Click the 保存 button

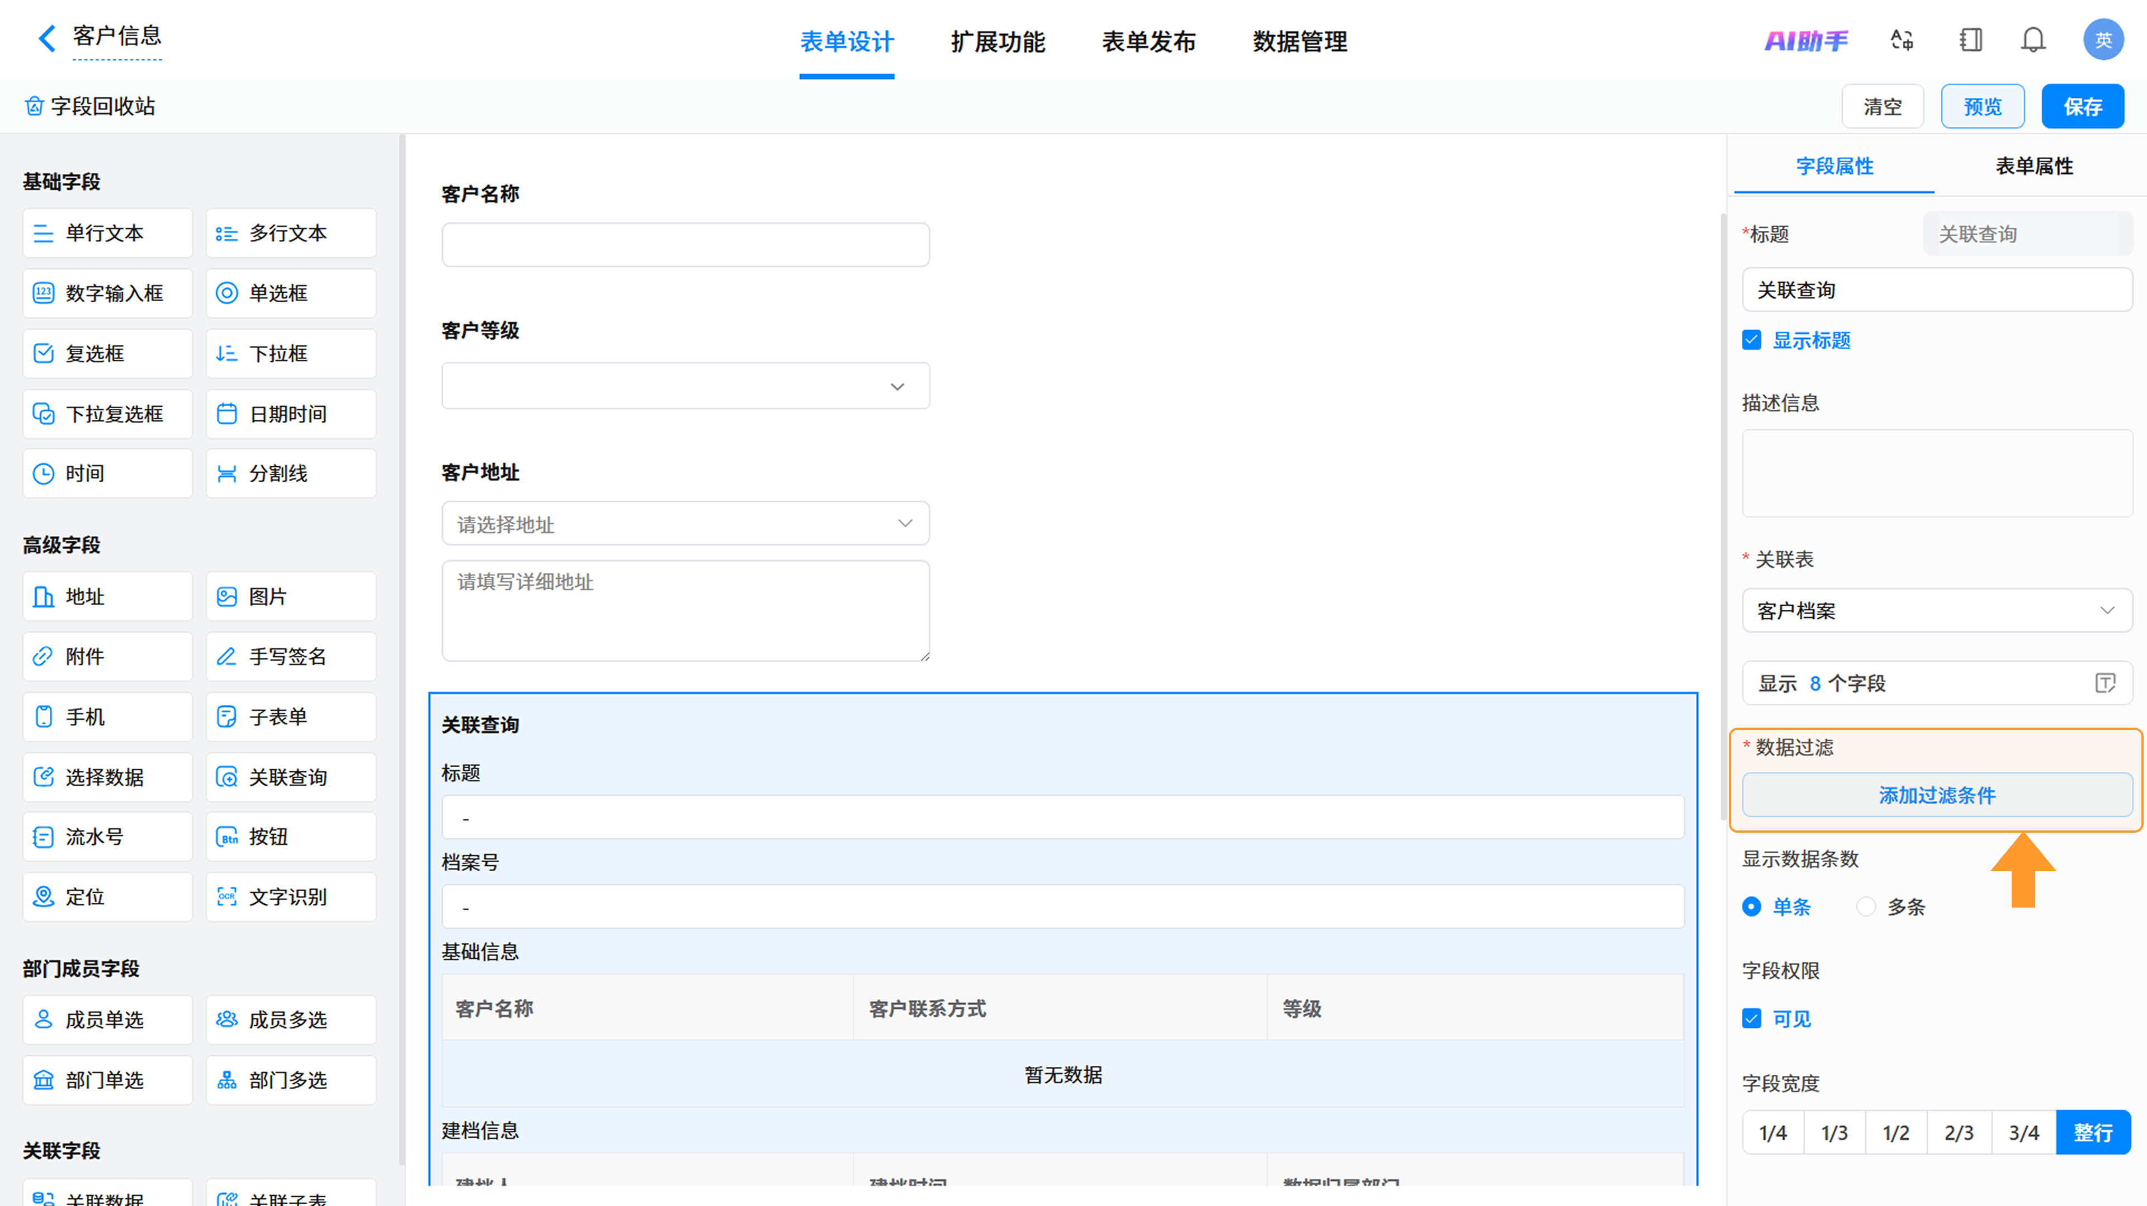tap(2083, 107)
